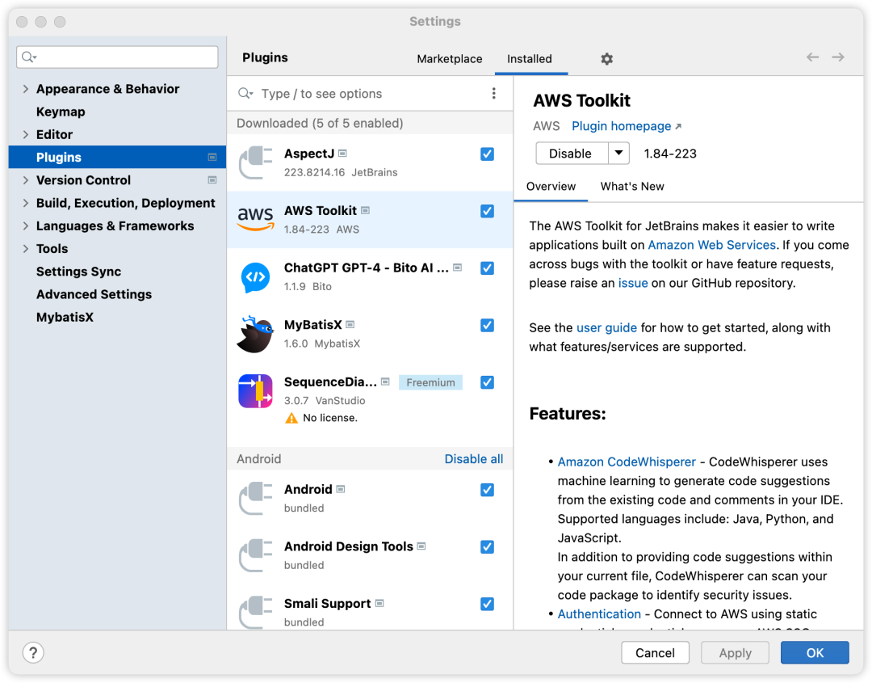Switch to the Marketplace tab
This screenshot has width=872, height=683.
click(450, 59)
